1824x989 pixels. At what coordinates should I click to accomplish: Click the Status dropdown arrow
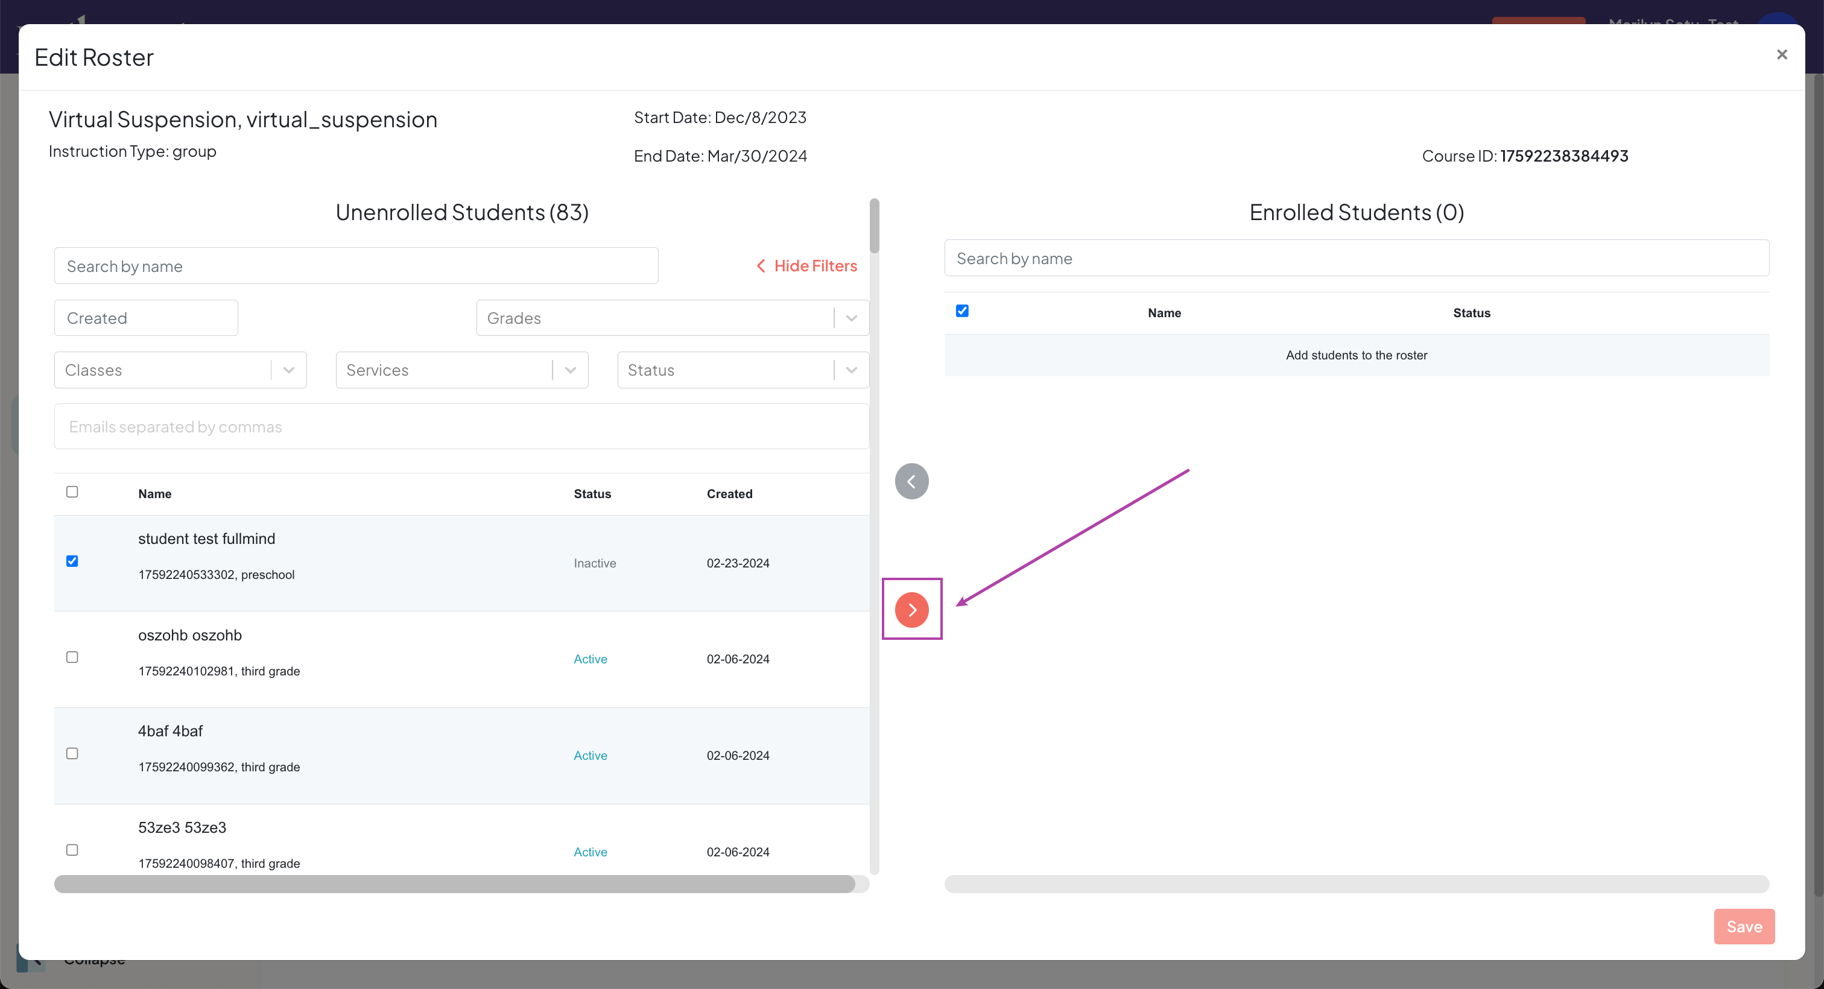point(851,370)
